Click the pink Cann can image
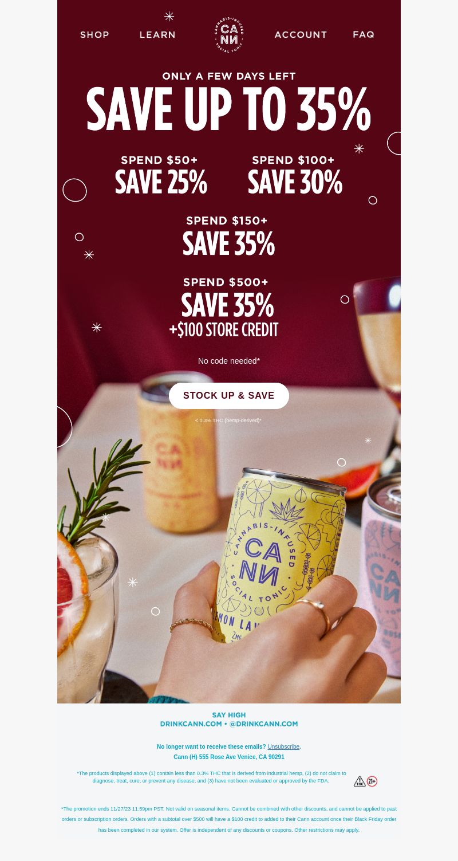This screenshot has height=861, width=458. point(381,573)
